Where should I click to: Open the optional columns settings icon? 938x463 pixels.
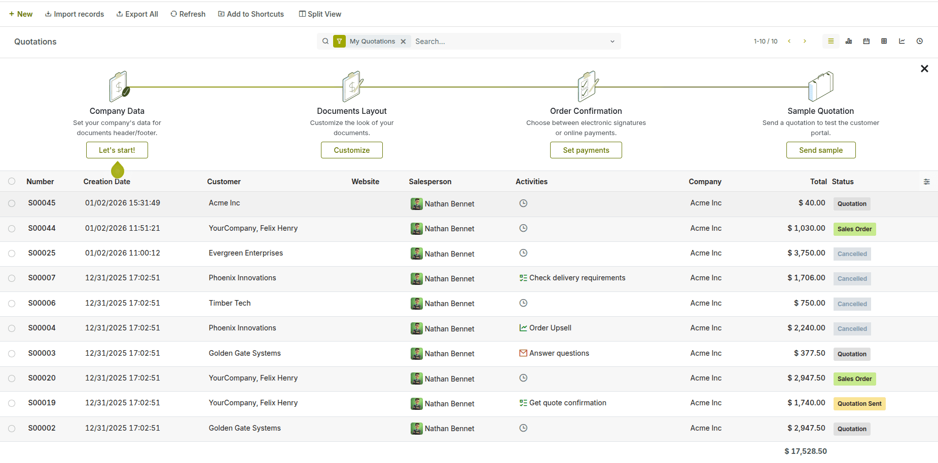pyautogui.click(x=926, y=182)
